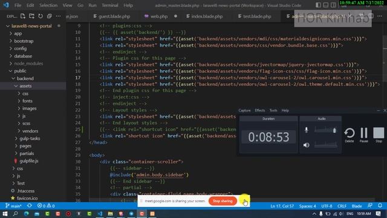
Task: Change Blade language mode in status bar
Action: pos(357,206)
